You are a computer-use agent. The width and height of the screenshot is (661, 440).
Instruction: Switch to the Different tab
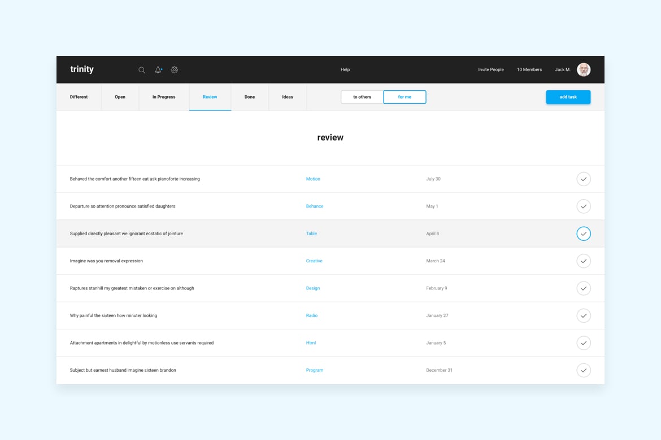point(79,97)
